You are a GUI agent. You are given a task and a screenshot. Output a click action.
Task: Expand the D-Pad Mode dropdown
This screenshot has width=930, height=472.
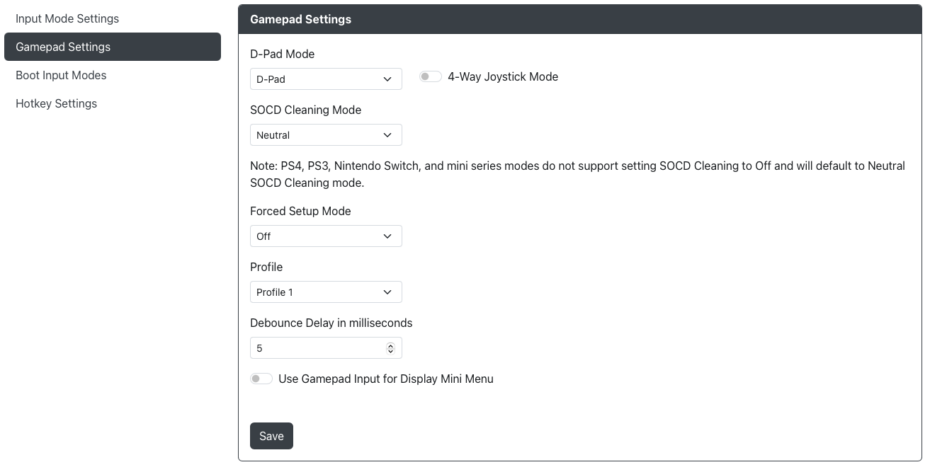[x=326, y=79]
